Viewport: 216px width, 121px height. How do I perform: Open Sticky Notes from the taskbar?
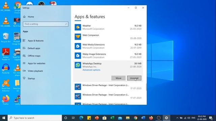tap(89, 118)
